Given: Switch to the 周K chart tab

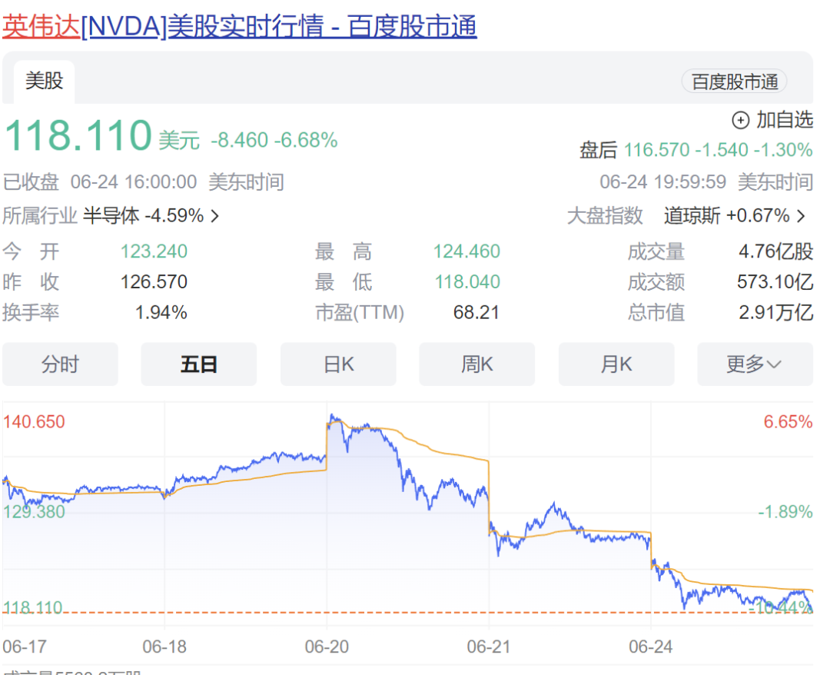Looking at the screenshot, I should (x=477, y=364).
